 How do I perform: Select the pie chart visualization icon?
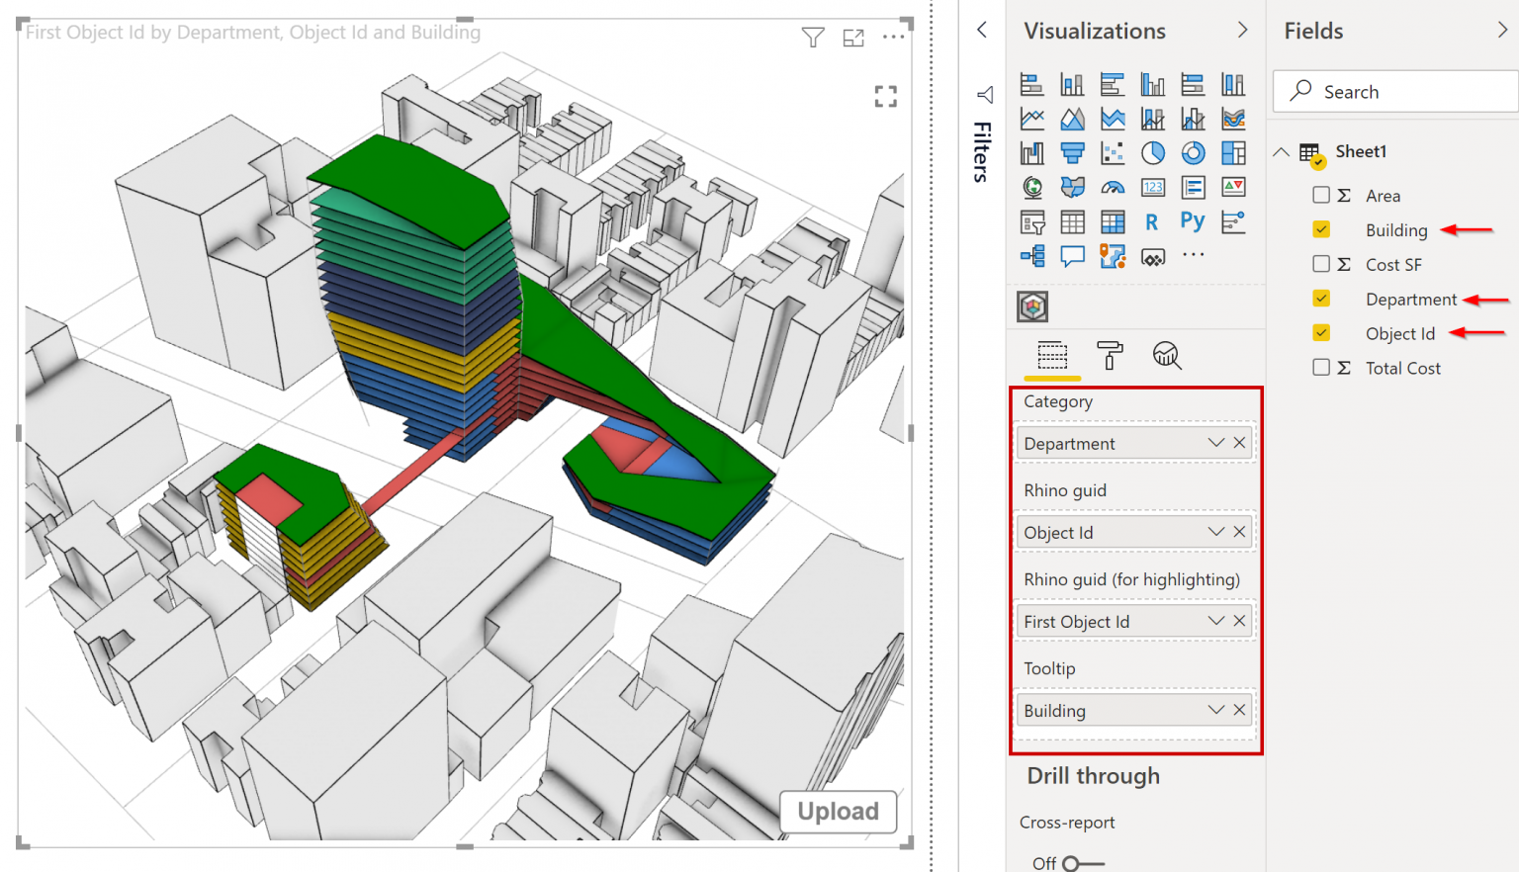point(1152,152)
